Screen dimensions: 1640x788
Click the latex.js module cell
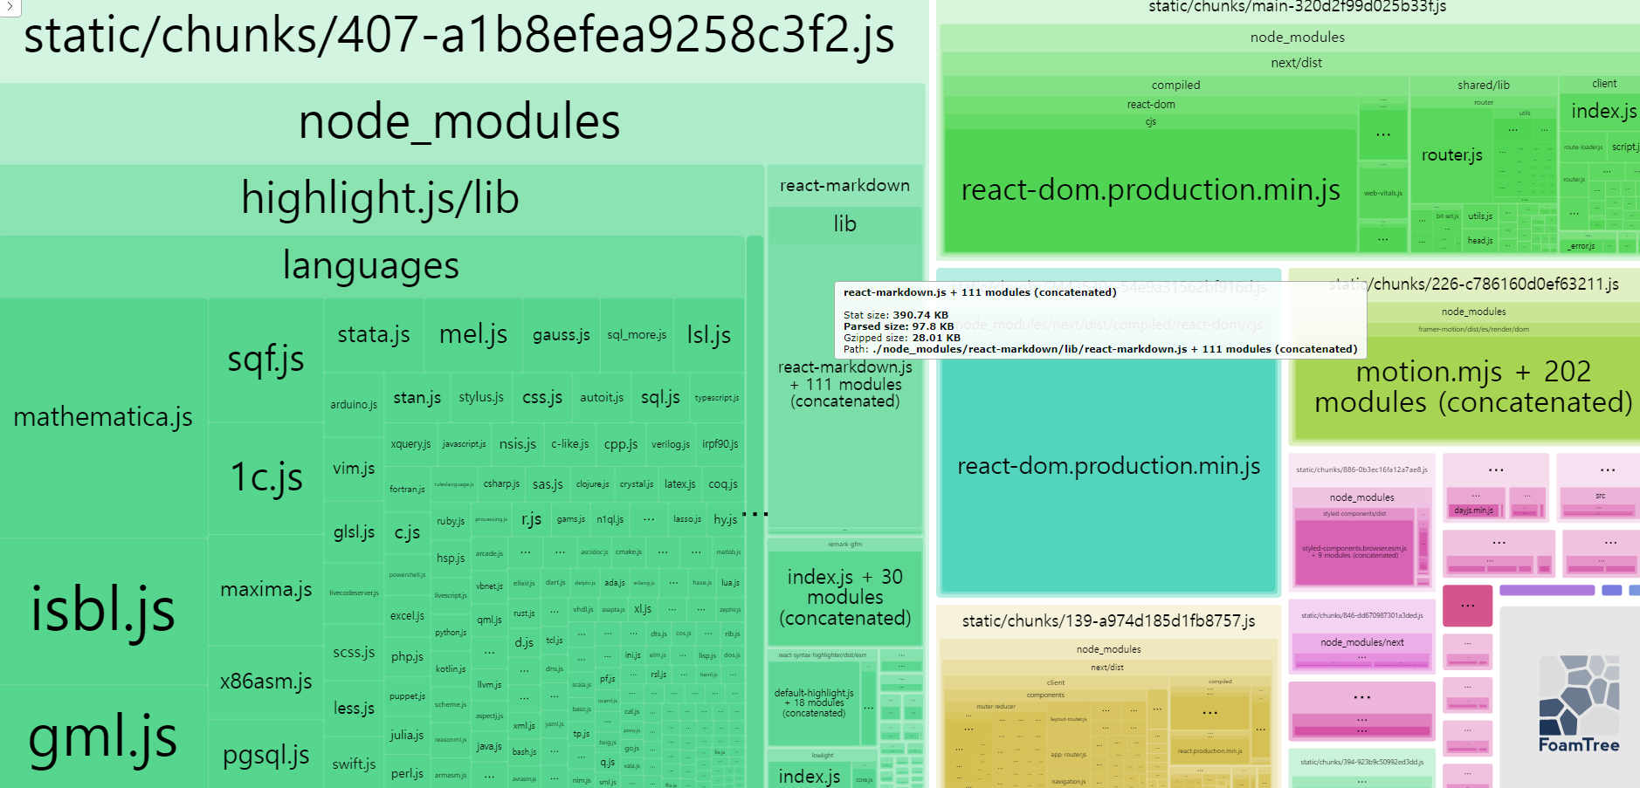click(x=680, y=484)
